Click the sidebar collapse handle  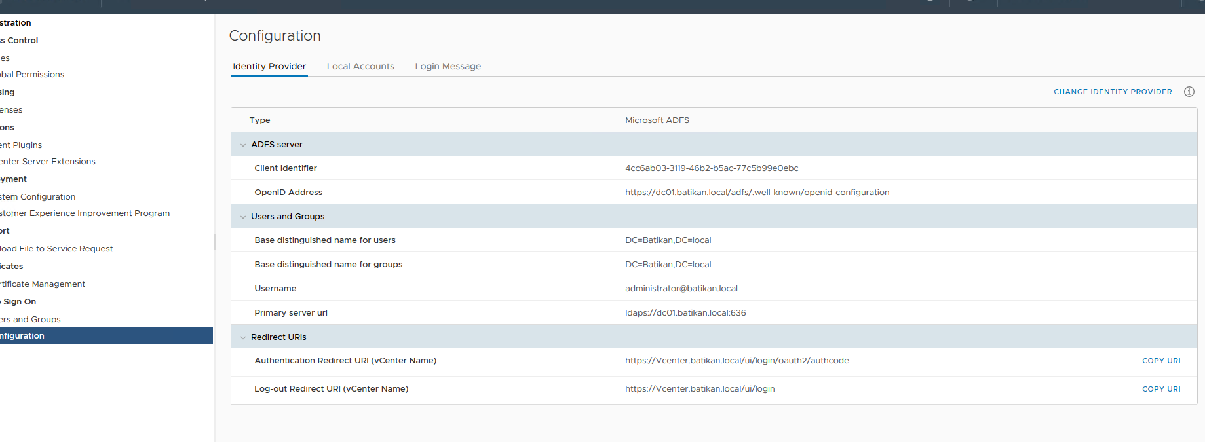[x=215, y=242]
